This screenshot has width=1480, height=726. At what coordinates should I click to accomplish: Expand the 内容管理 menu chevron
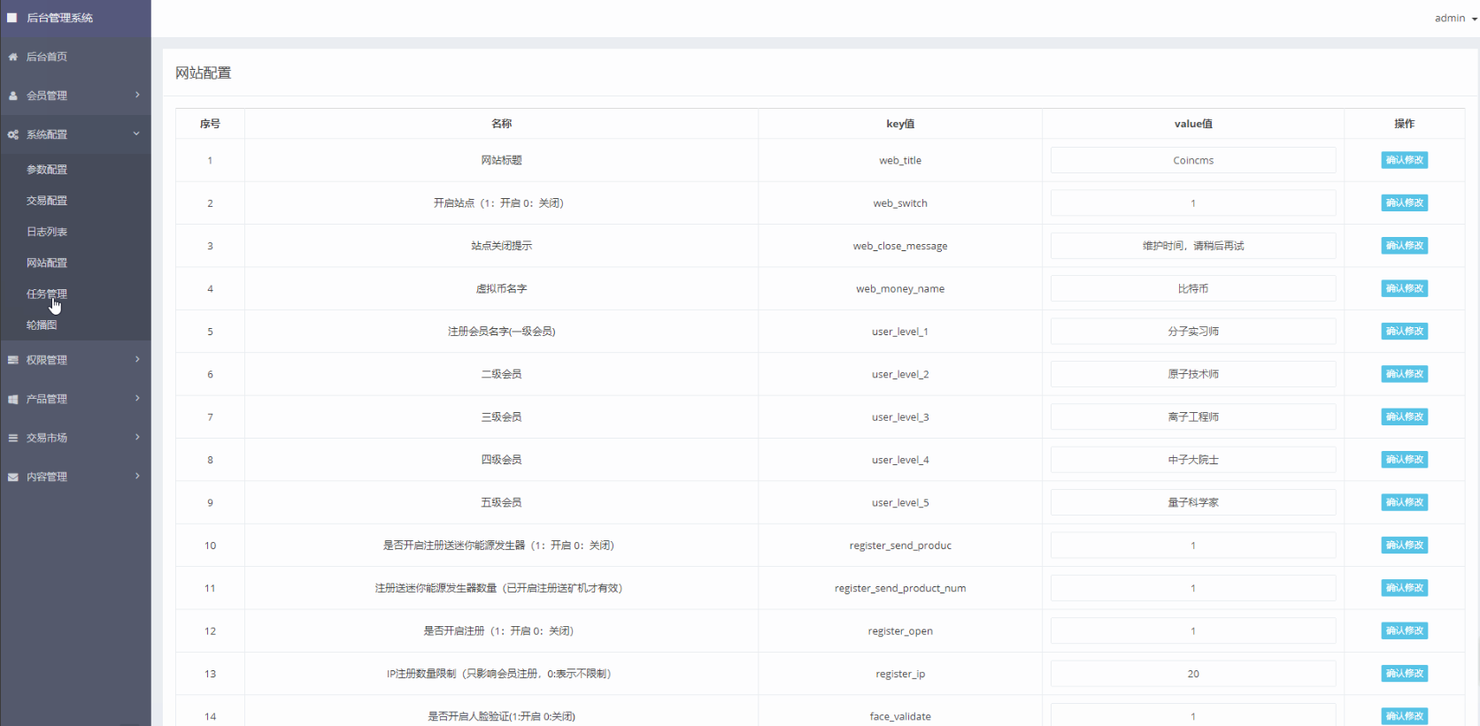tap(137, 476)
